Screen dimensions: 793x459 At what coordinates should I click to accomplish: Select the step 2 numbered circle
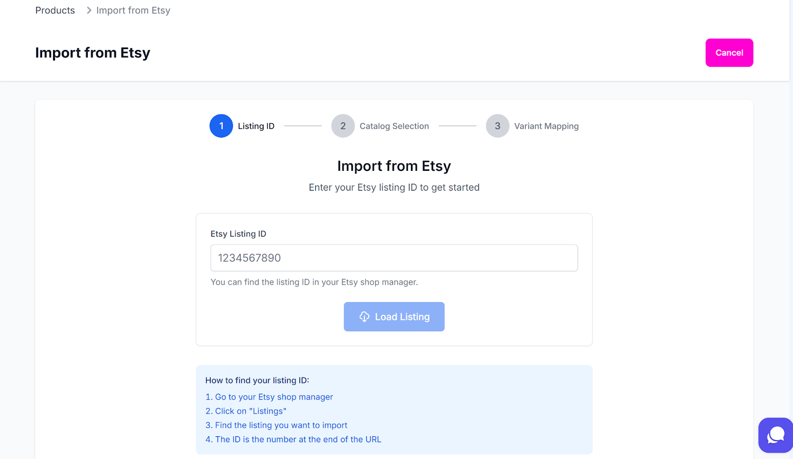[343, 126]
